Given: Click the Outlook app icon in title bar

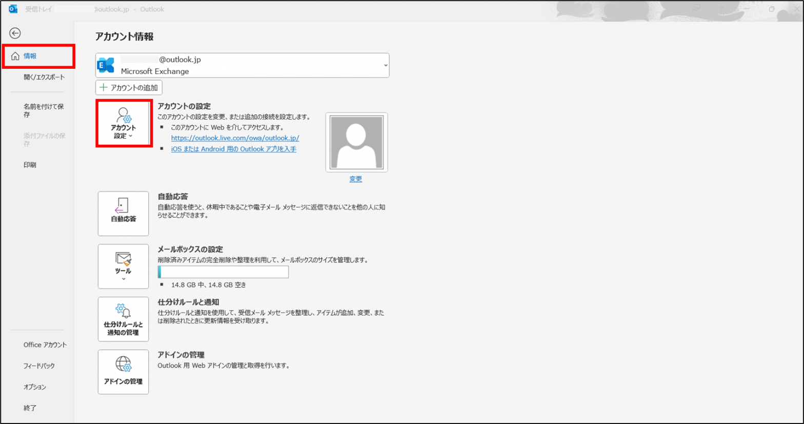Looking at the screenshot, I should [13, 9].
